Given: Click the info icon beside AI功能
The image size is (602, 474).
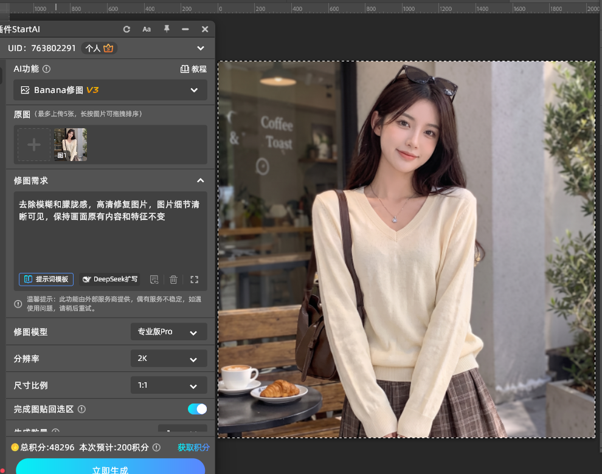Looking at the screenshot, I should click(46, 69).
